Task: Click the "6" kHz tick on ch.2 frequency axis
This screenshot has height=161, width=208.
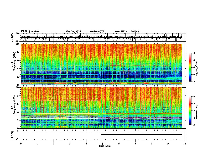Action: [x=19, y=104]
